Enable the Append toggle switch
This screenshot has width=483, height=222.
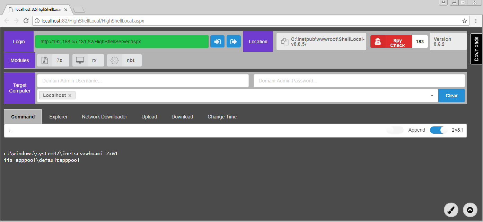click(395, 130)
